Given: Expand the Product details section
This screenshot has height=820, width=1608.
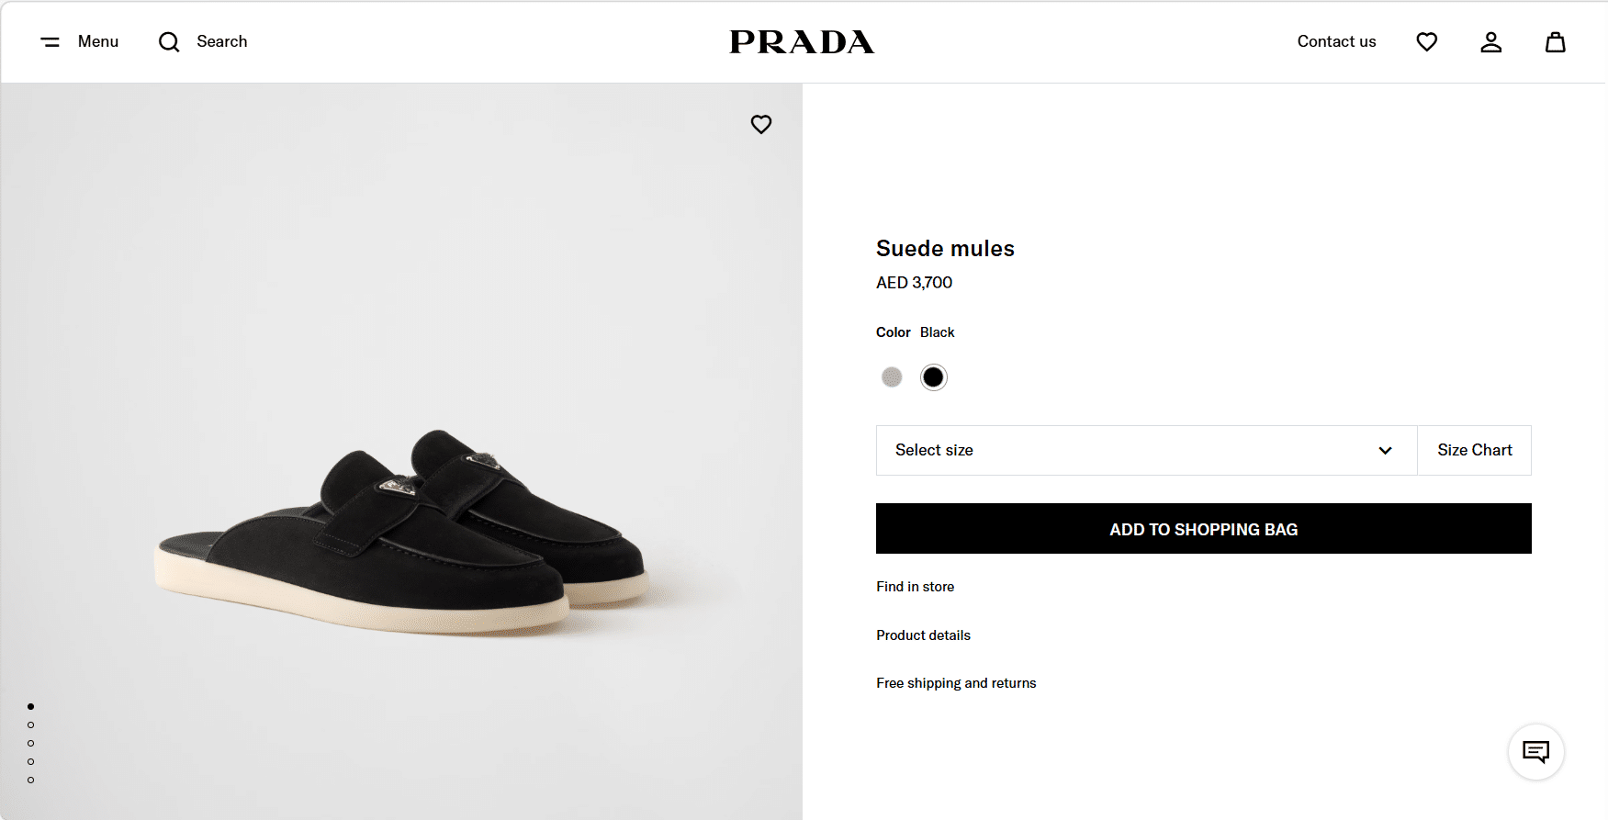Looking at the screenshot, I should (923, 635).
